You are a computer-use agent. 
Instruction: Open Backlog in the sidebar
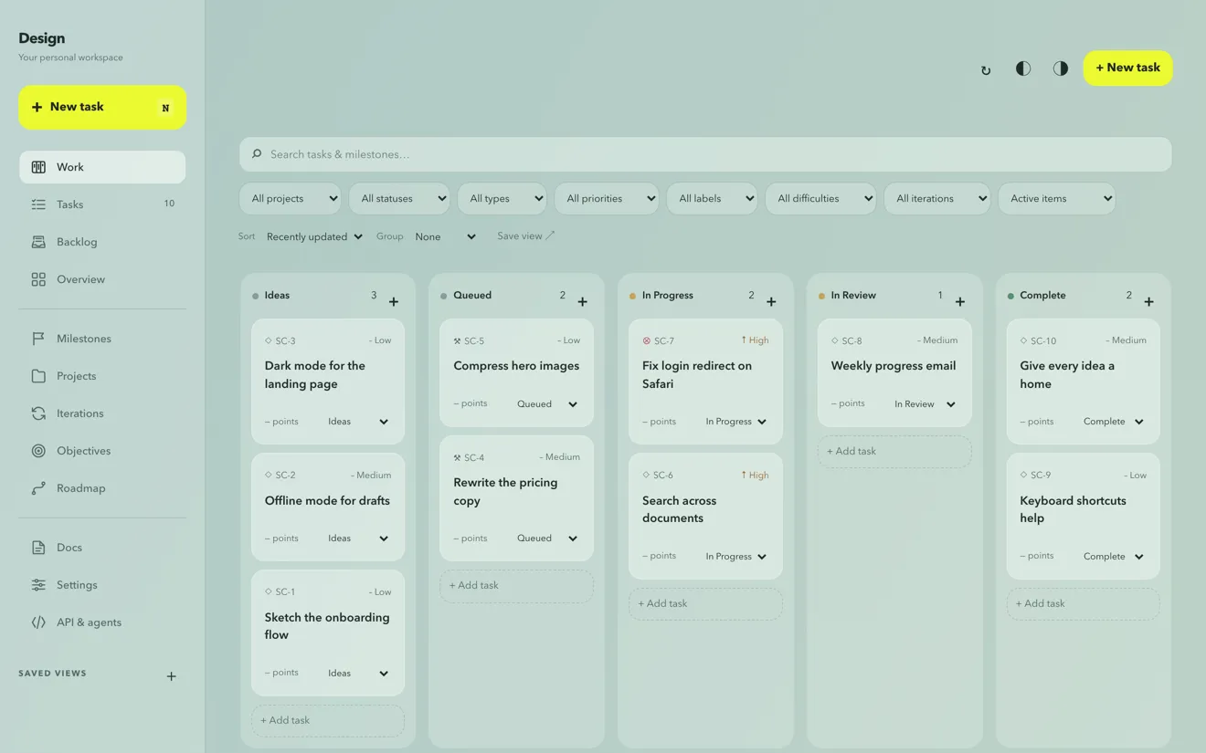coord(102,242)
